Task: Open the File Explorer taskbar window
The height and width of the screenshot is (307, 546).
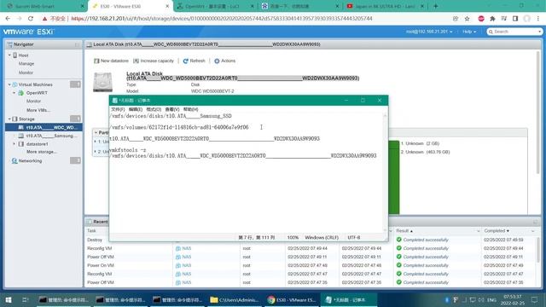Action: (x=235, y=299)
